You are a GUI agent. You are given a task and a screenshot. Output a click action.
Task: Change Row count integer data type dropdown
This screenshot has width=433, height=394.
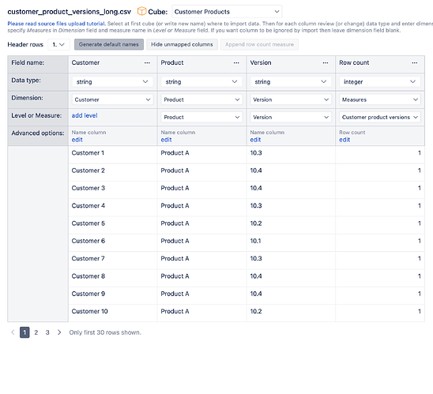click(x=380, y=81)
